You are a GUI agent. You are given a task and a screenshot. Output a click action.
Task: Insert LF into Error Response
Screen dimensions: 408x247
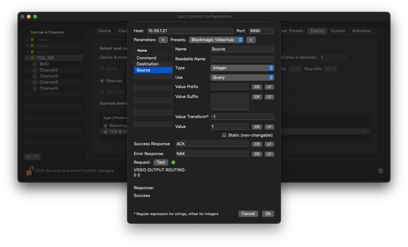269,154
